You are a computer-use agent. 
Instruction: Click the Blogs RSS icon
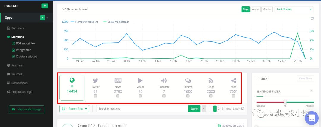click(x=211, y=81)
